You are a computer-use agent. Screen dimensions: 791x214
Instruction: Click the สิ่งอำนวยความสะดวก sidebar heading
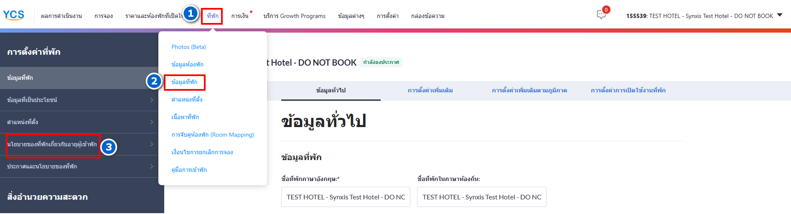47,197
